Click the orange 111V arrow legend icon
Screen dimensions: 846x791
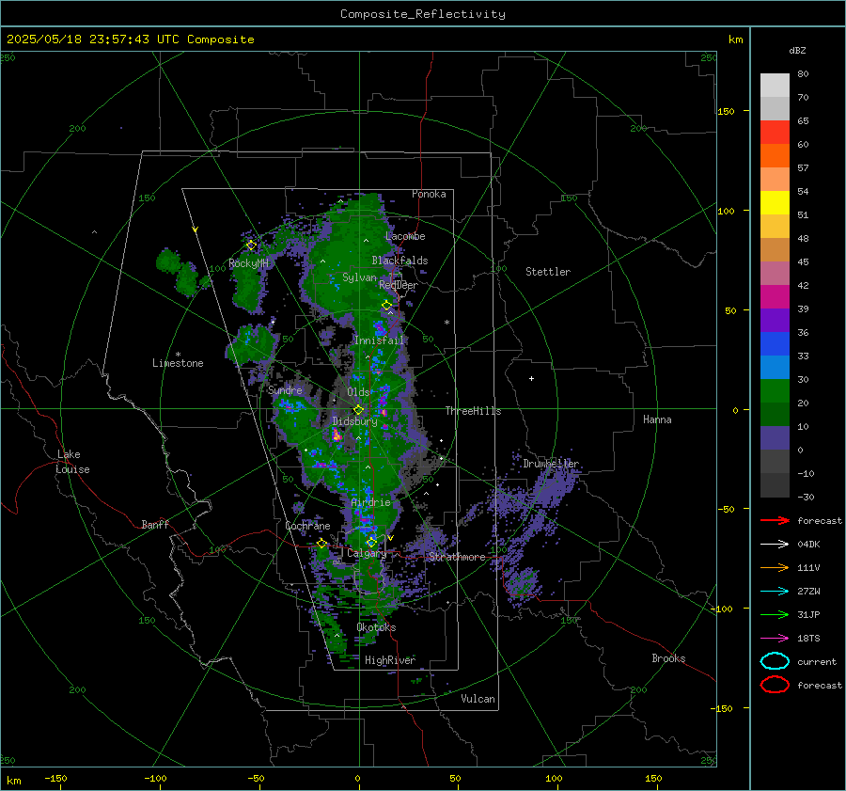[775, 567]
